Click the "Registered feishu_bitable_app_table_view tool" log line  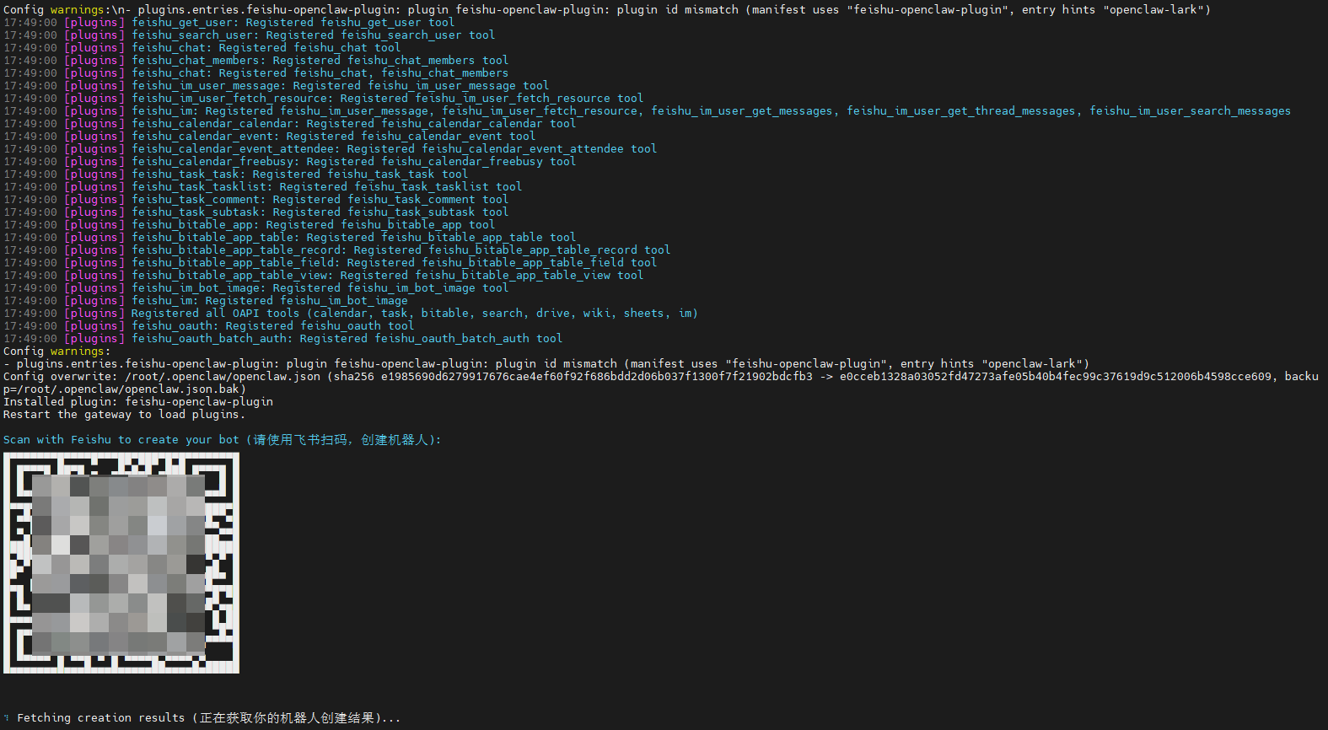324,276
